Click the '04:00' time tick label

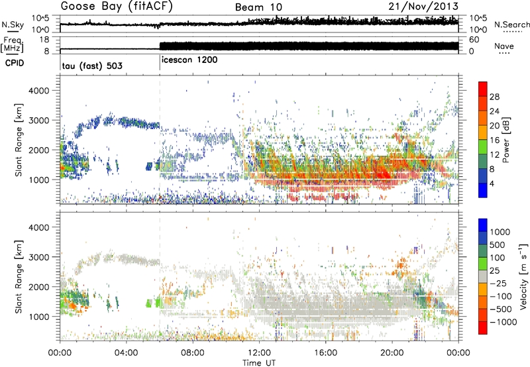tap(126, 352)
